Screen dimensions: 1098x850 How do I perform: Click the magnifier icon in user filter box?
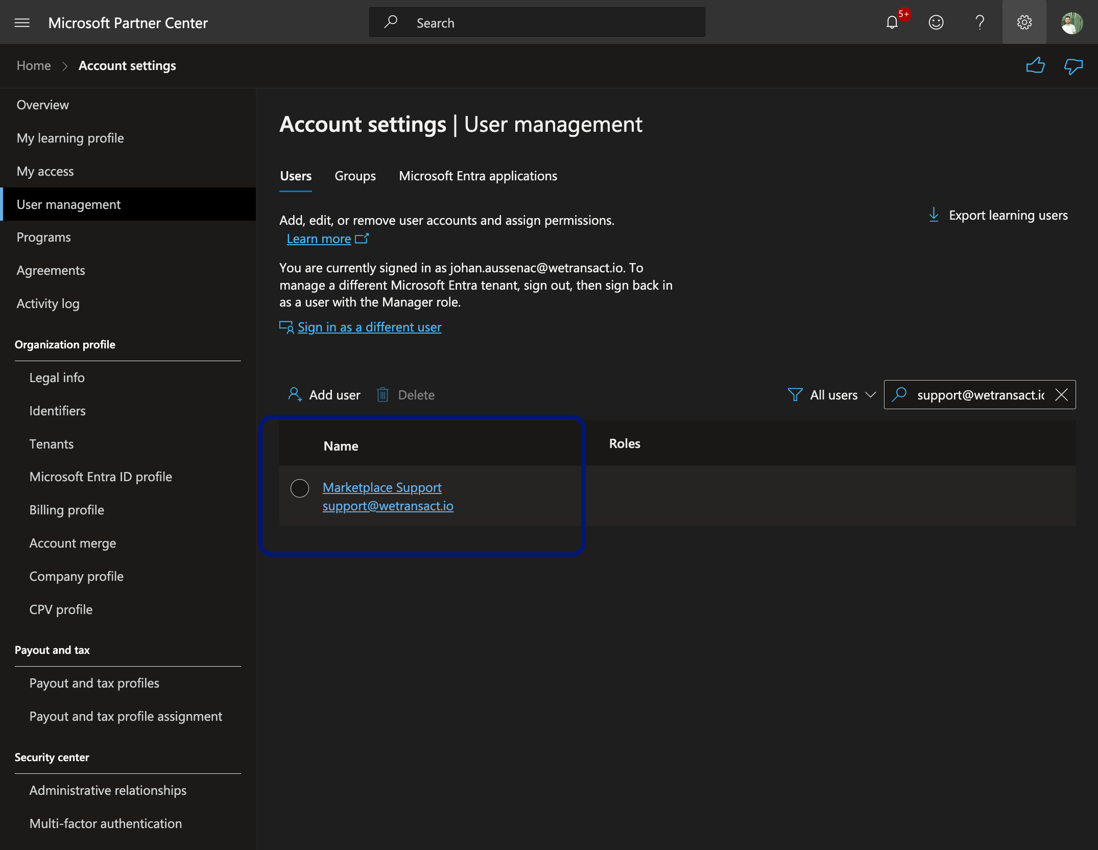[899, 394]
